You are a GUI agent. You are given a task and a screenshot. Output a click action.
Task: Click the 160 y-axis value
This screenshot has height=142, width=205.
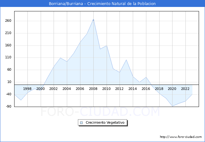[8, 45]
